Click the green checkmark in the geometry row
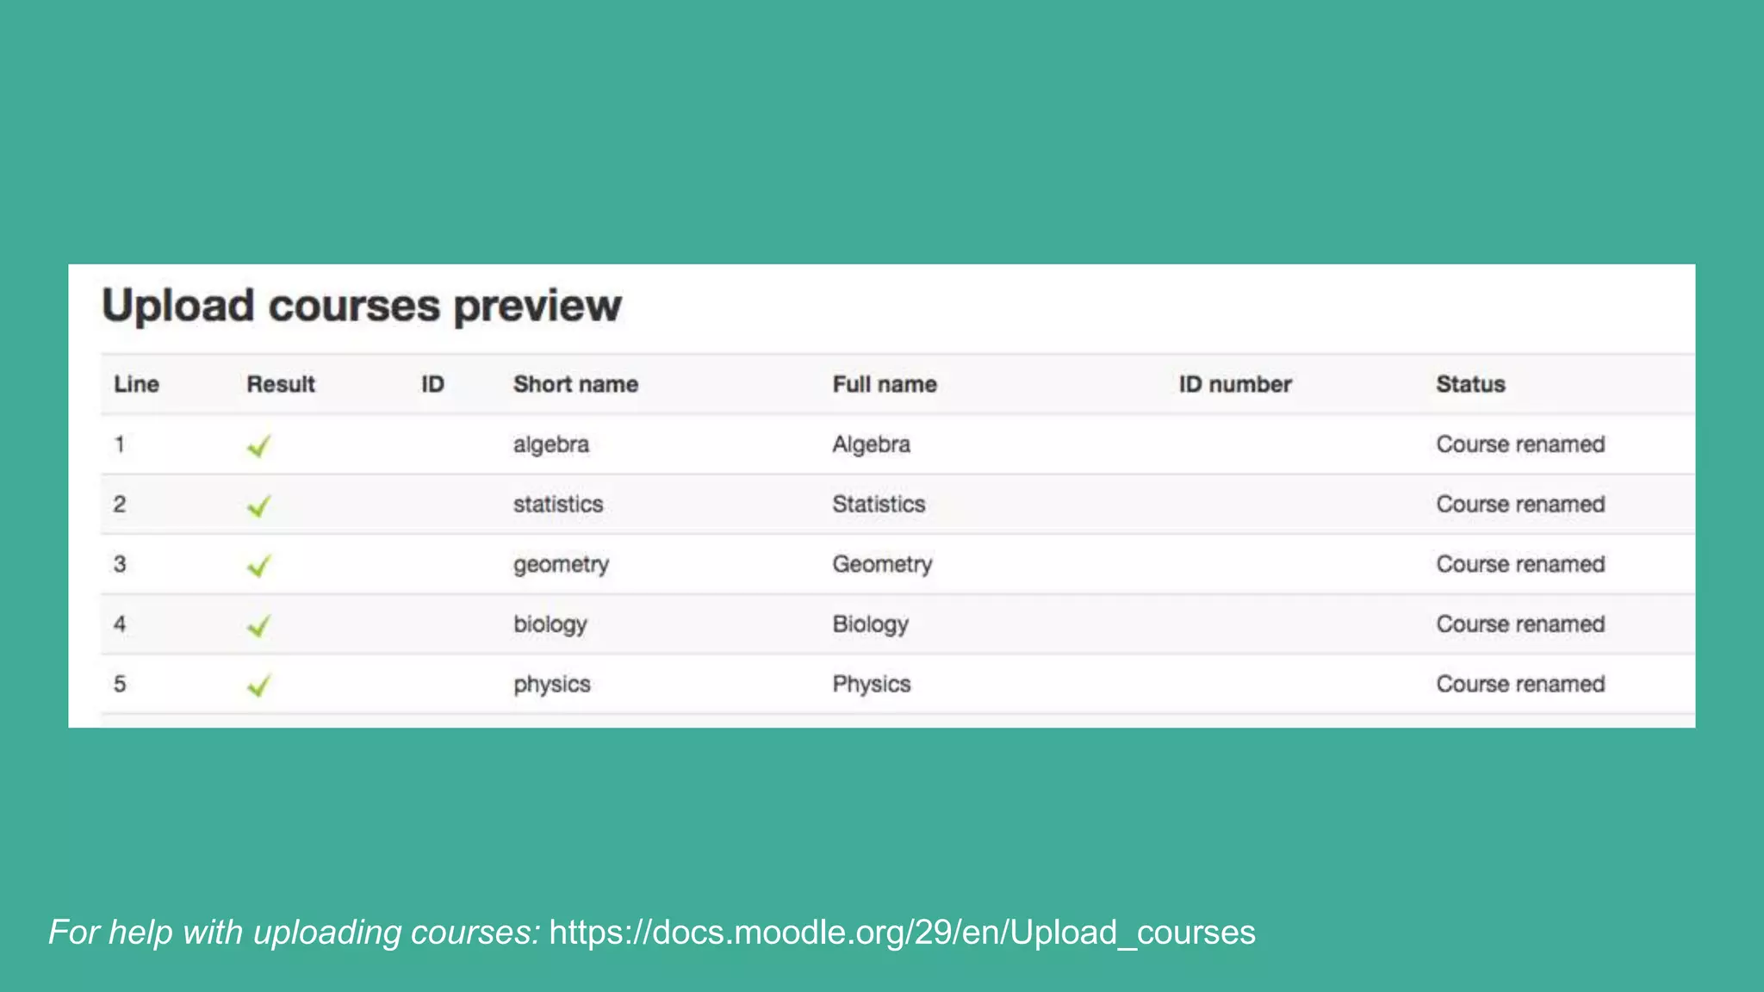 [x=258, y=566]
